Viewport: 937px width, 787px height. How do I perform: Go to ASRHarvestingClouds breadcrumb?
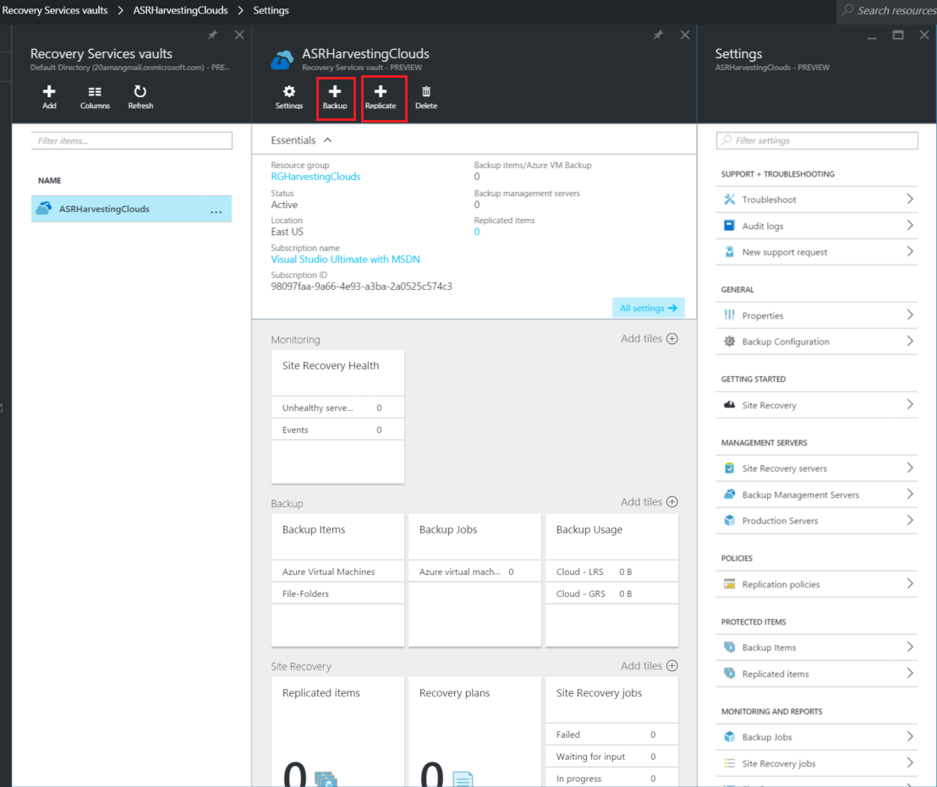(180, 10)
